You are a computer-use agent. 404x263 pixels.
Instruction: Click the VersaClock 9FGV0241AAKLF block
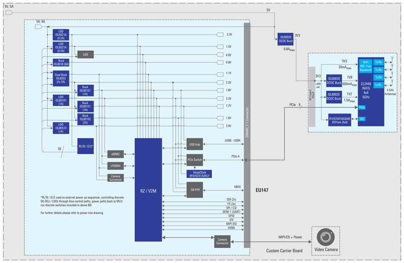pyautogui.click(x=199, y=174)
